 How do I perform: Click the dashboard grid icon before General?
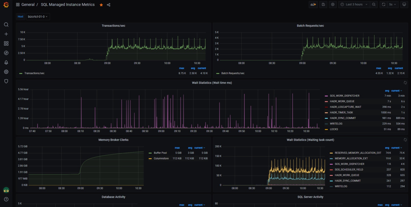18,5
